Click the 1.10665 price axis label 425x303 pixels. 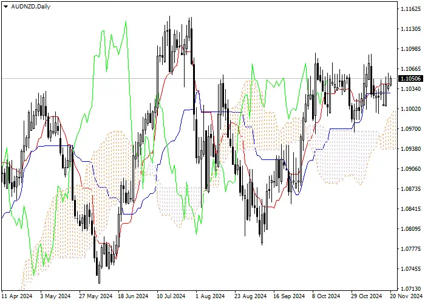click(x=410, y=69)
